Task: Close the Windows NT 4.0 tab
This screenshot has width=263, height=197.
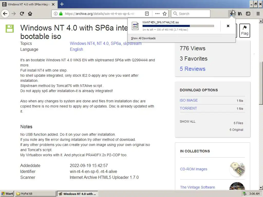Action: pos(53,4)
